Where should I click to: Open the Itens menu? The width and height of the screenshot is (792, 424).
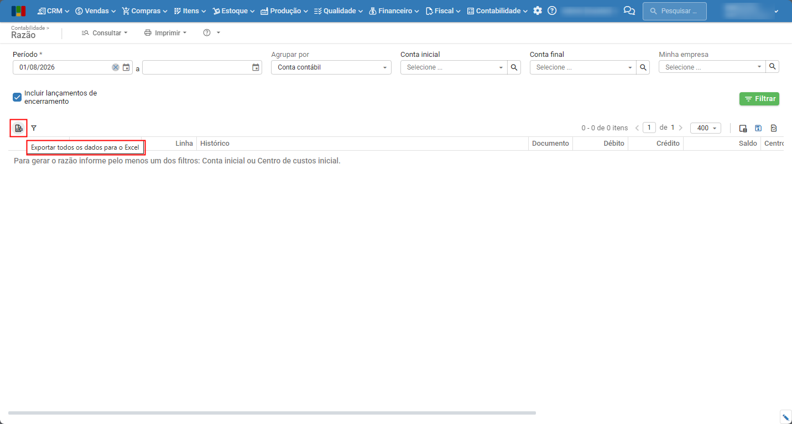[x=190, y=10]
